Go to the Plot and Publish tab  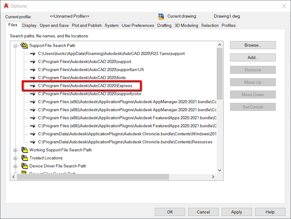pos(87,25)
